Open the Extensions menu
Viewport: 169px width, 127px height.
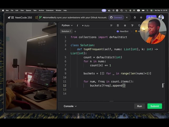(50, 11)
